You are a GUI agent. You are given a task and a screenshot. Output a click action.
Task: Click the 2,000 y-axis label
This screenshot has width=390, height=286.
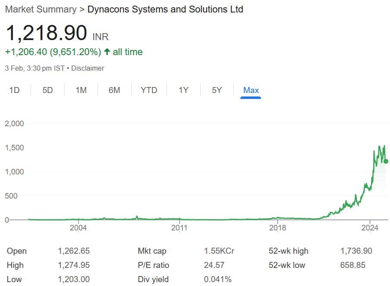pos(14,123)
